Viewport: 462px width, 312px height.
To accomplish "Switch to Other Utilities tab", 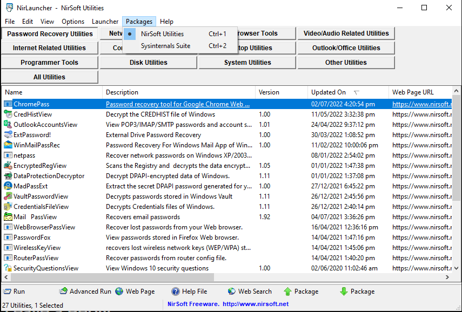I will (x=346, y=63).
